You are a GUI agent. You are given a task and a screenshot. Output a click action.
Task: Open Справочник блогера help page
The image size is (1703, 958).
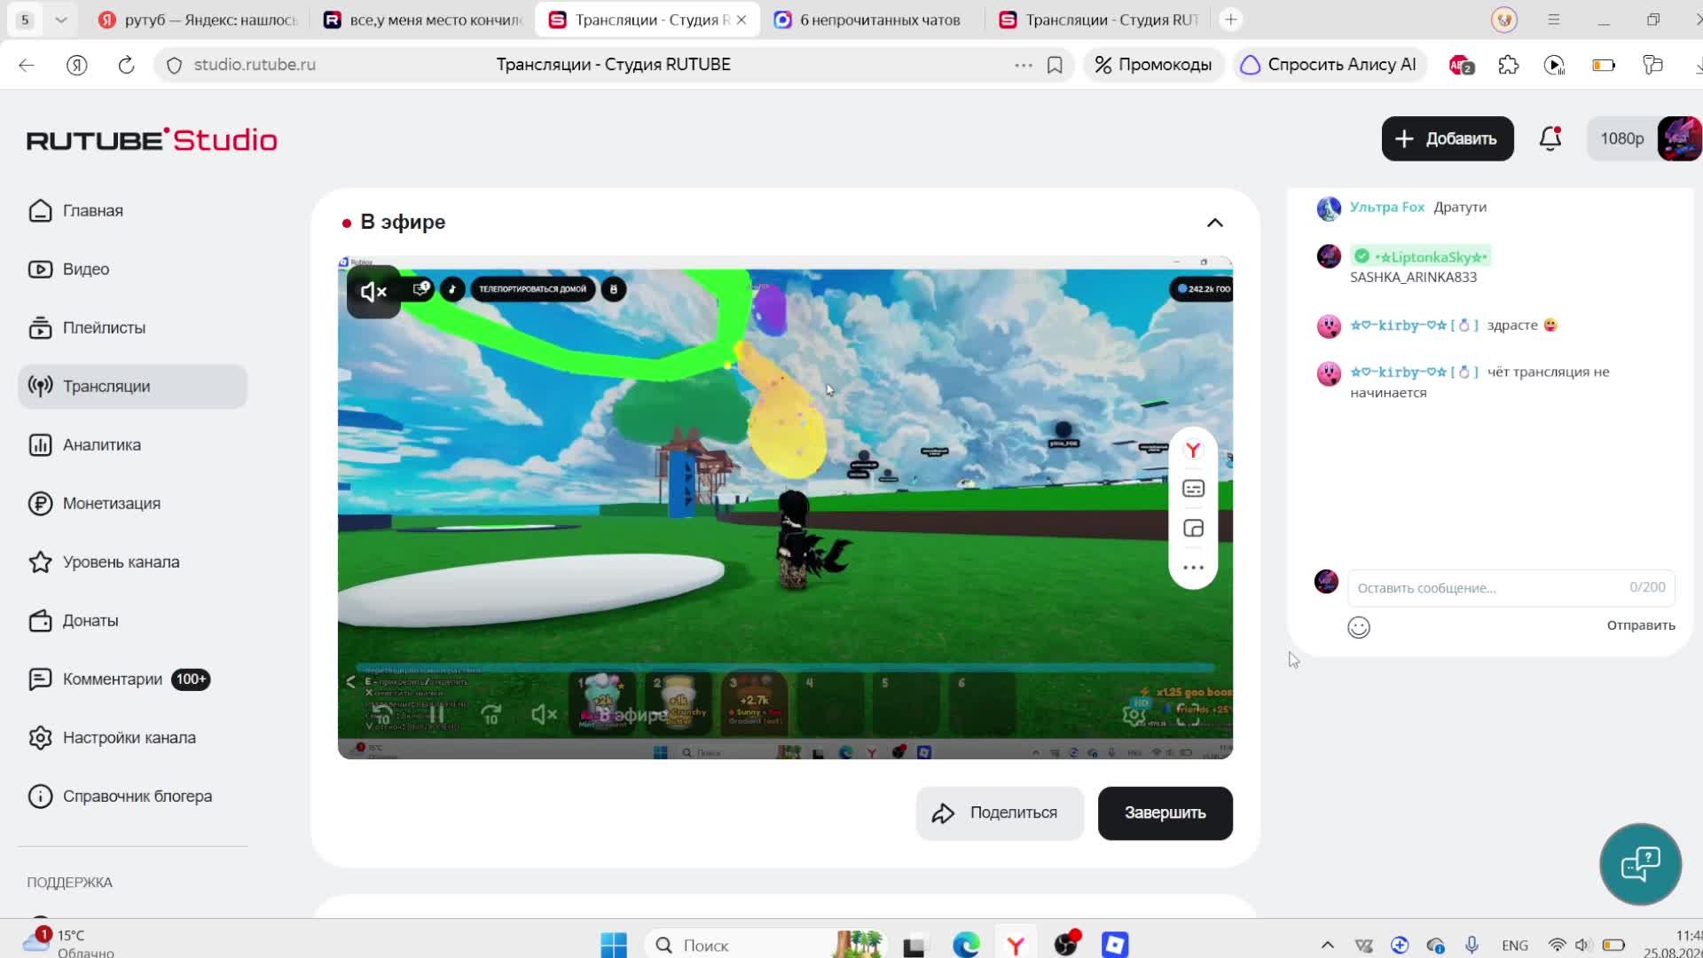tap(120, 797)
